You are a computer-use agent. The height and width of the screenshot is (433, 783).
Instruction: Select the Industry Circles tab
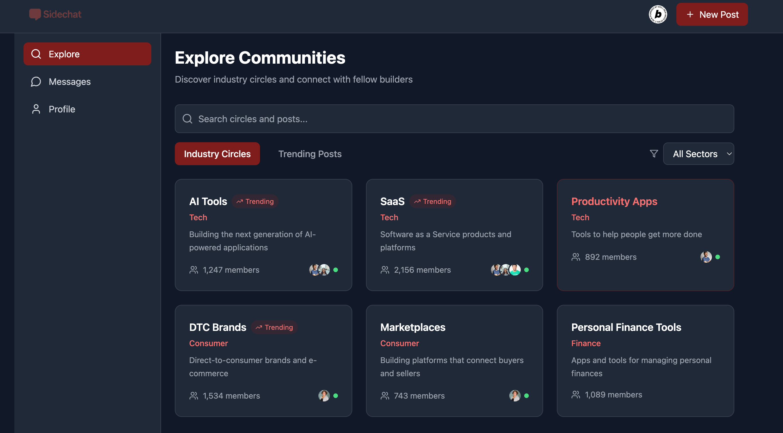tap(217, 154)
